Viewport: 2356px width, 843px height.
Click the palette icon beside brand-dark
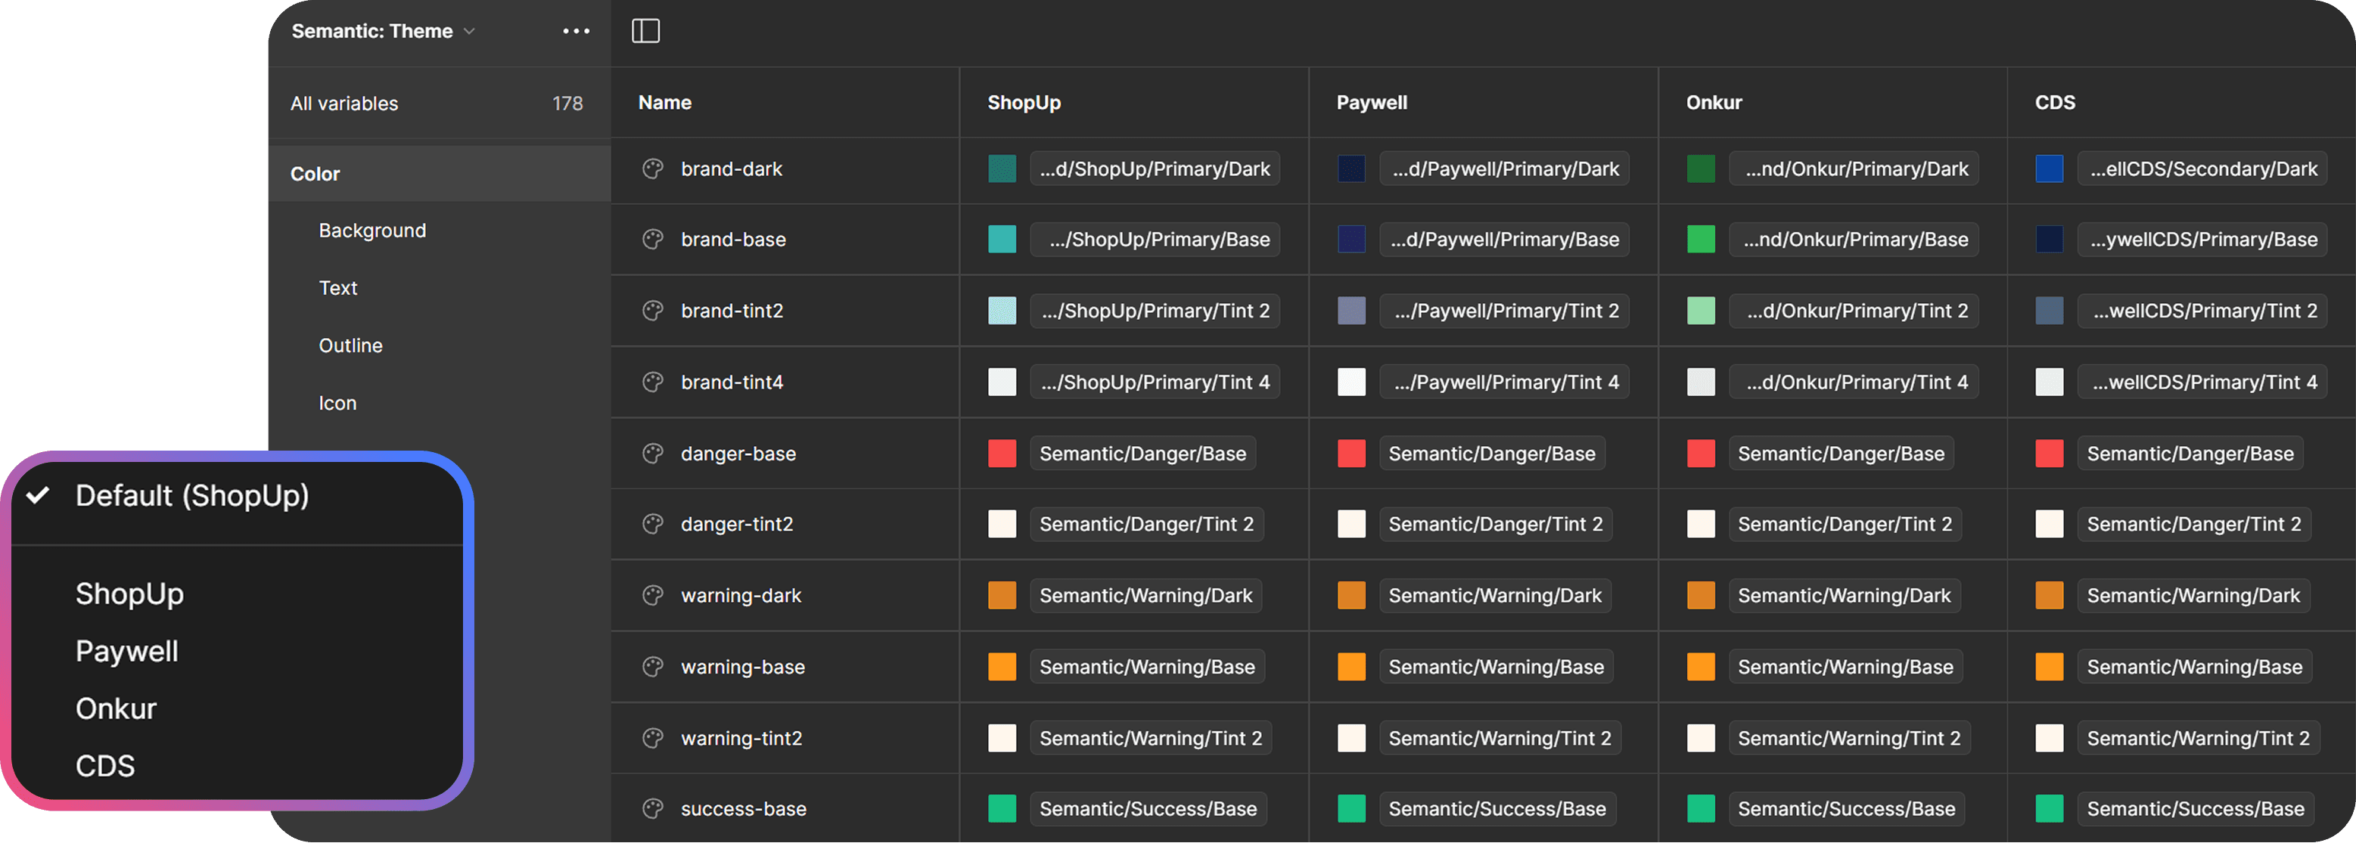[652, 169]
